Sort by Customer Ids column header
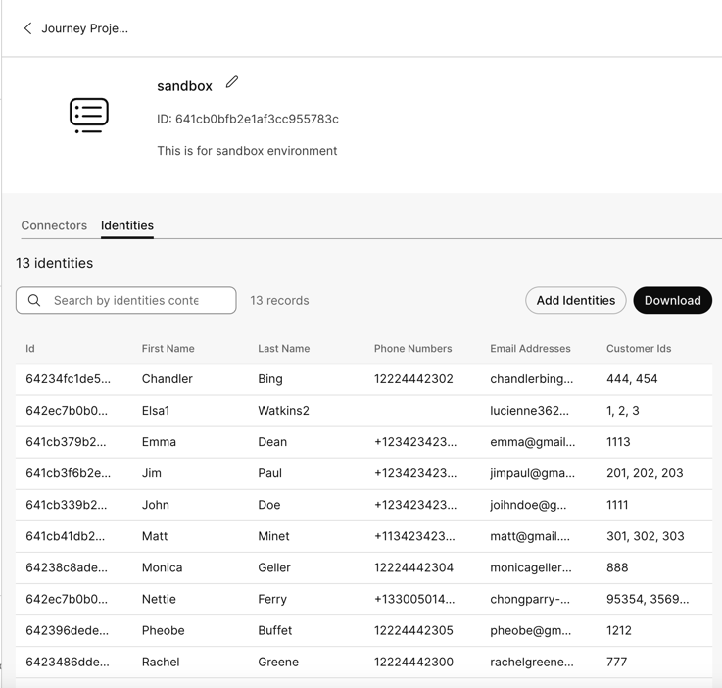 point(639,349)
